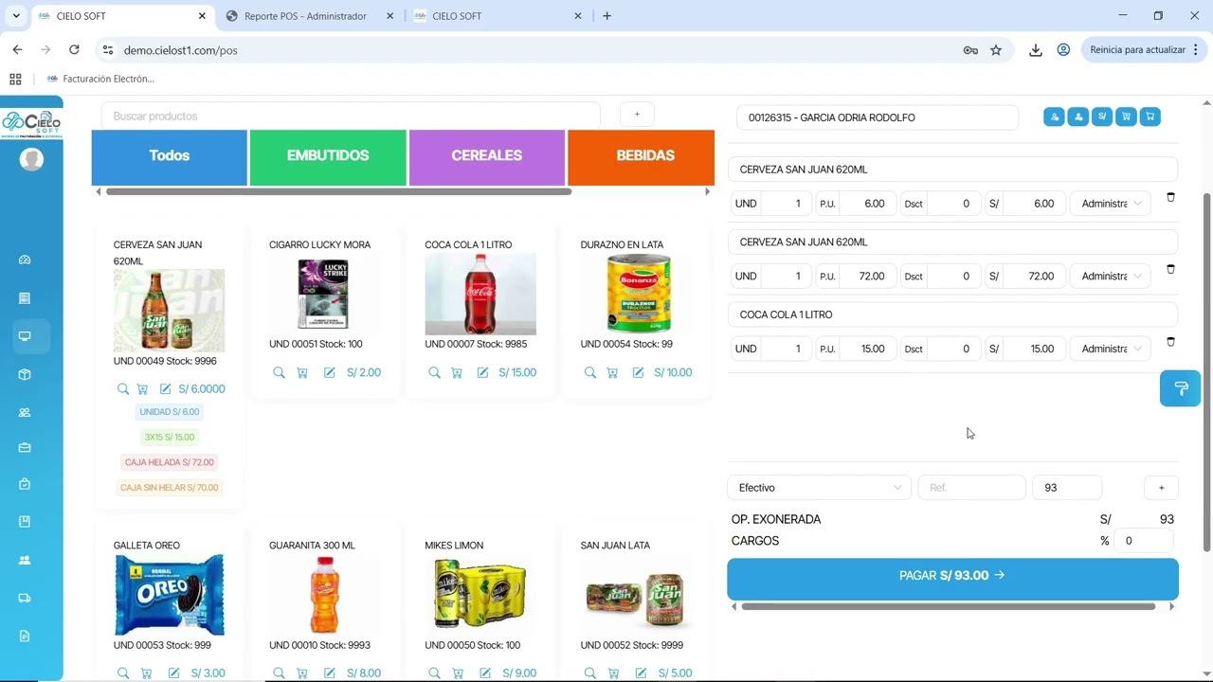This screenshot has width=1213, height=682.
Task: Reload the page in the browser
Action: point(74,50)
